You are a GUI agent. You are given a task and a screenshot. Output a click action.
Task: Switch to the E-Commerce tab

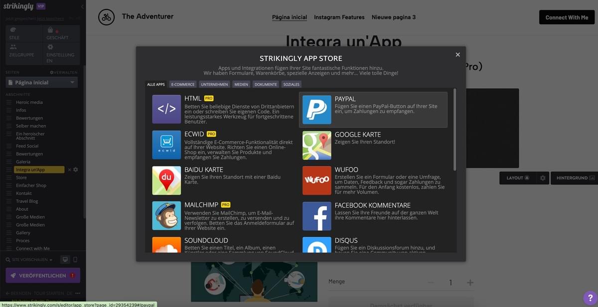[x=183, y=84]
